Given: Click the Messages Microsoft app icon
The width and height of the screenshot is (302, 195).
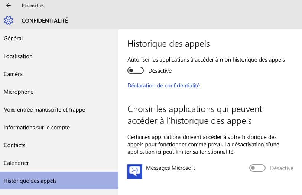Looking at the screenshot, I should coord(135,172).
